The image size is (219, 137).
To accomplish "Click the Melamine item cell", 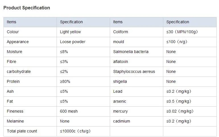I will [x=15, y=121].
